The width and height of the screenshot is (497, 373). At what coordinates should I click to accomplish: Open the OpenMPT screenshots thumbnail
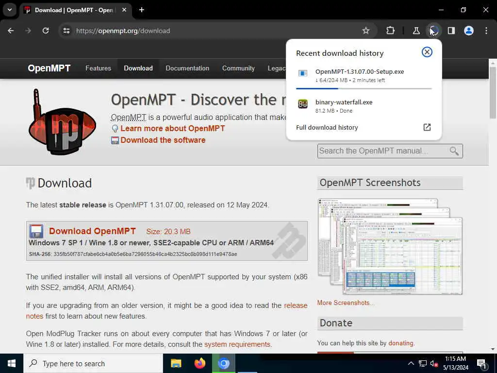[390, 246]
